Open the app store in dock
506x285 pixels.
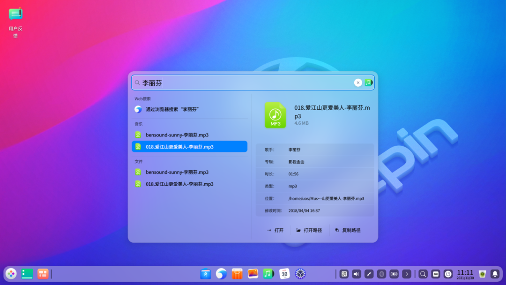[x=237, y=274]
